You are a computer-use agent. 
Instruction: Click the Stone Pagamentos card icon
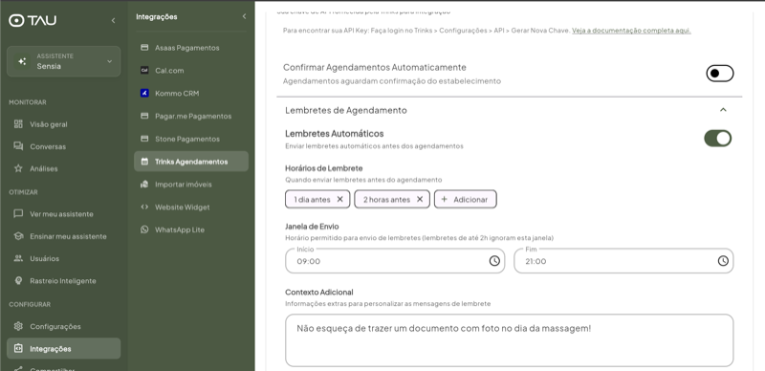144,139
